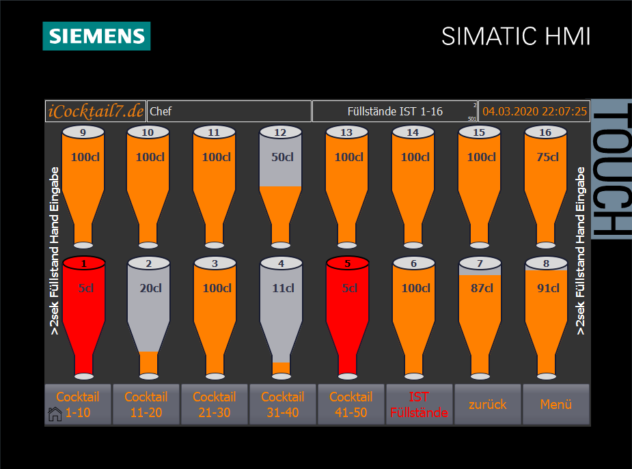Click the iCocktail7.de logo
The image size is (632, 469).
(96, 111)
